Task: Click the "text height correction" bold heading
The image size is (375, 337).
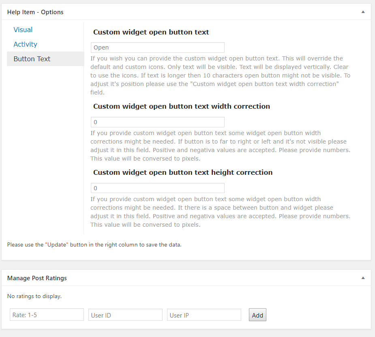Action: click(182, 172)
